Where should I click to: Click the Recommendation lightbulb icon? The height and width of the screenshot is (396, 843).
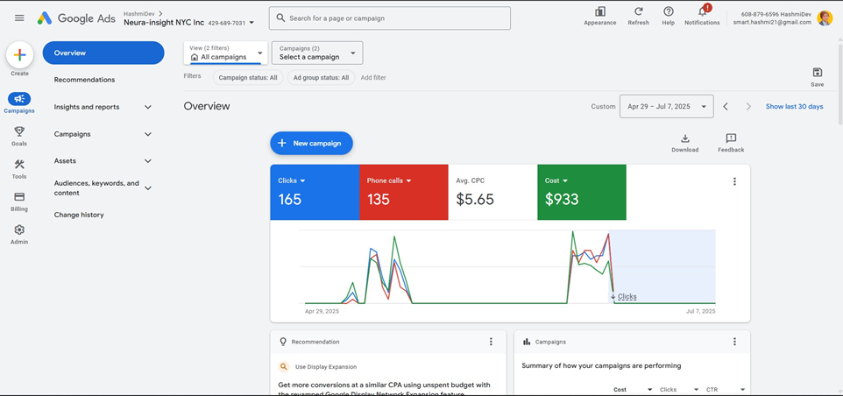[283, 342]
